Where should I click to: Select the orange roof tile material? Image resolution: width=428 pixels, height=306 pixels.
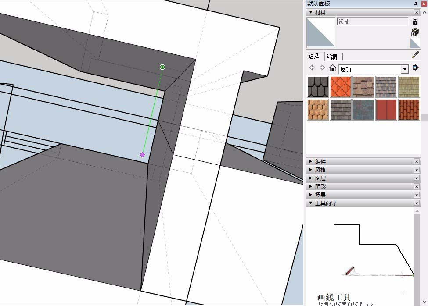point(340,87)
